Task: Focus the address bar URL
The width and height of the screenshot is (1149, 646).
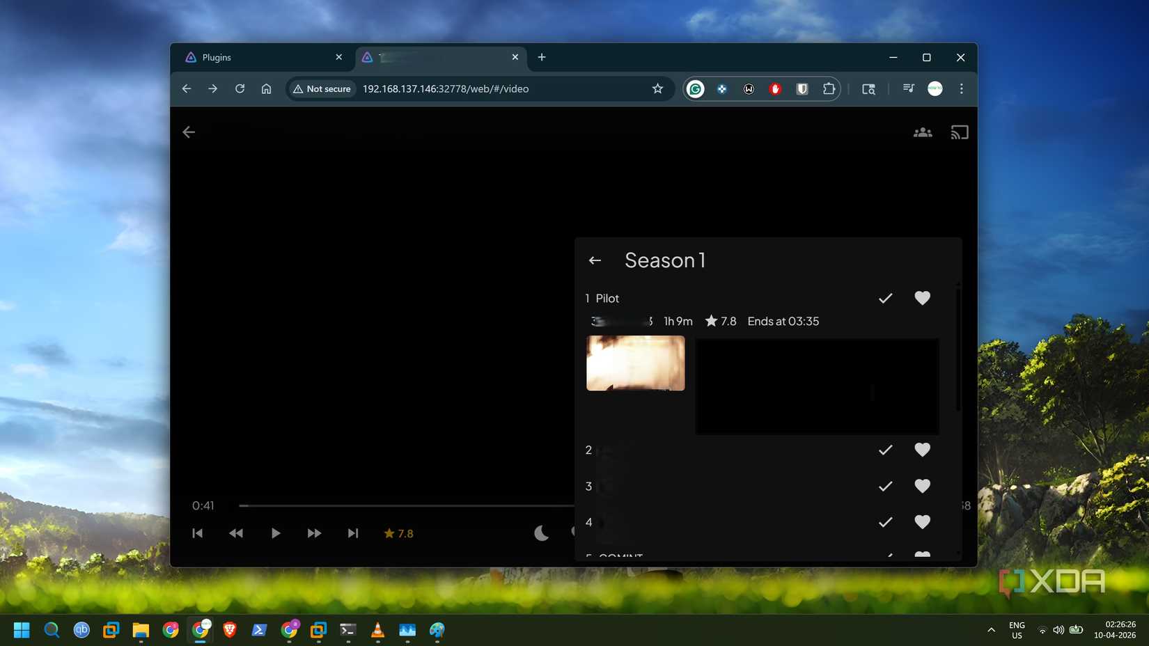Action: [x=446, y=89]
